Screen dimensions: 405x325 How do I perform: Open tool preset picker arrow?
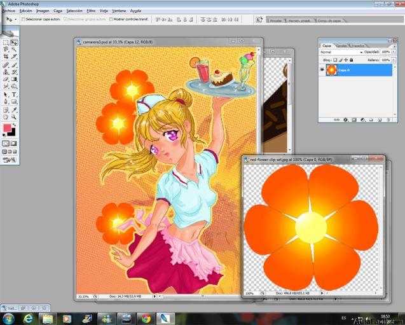[x=16, y=19]
